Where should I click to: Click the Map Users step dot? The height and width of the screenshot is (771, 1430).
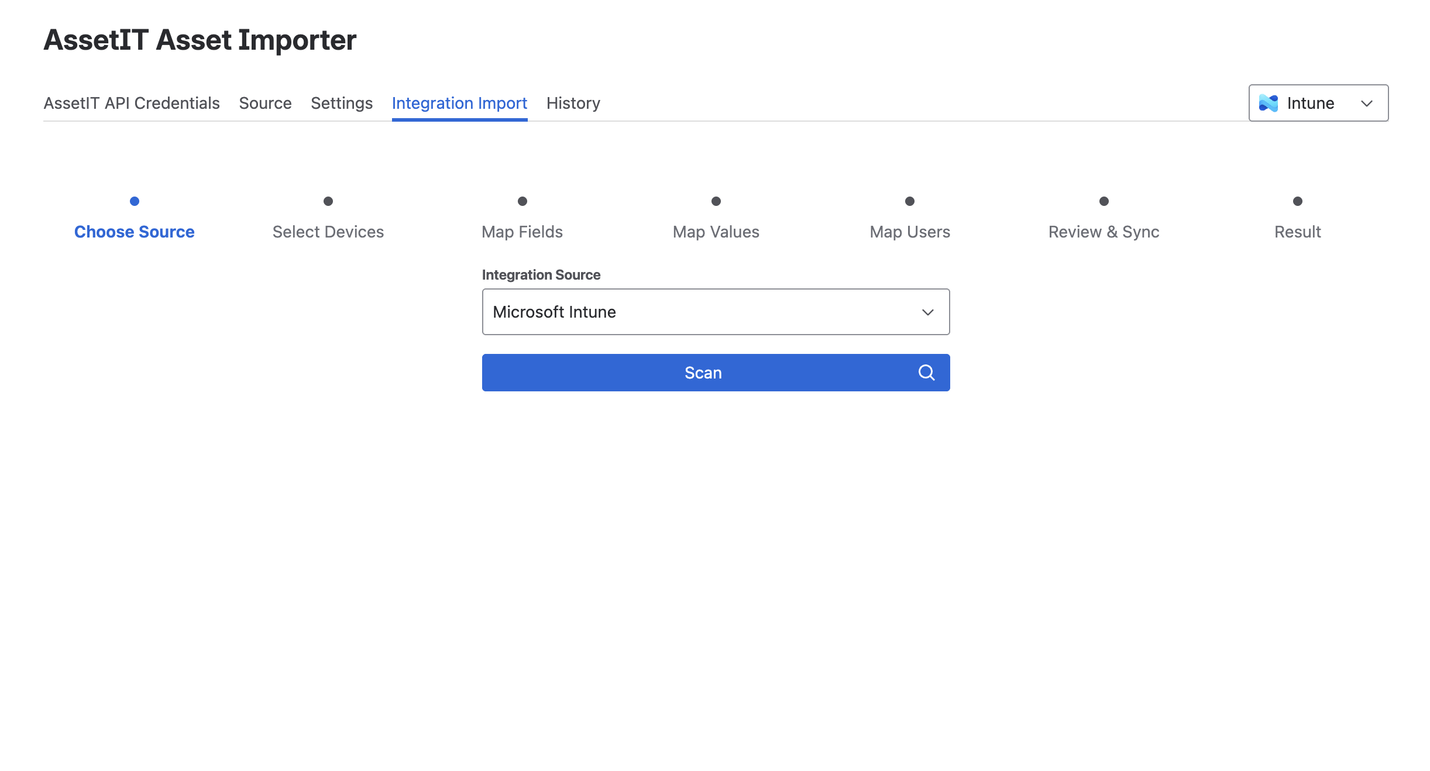click(x=910, y=201)
